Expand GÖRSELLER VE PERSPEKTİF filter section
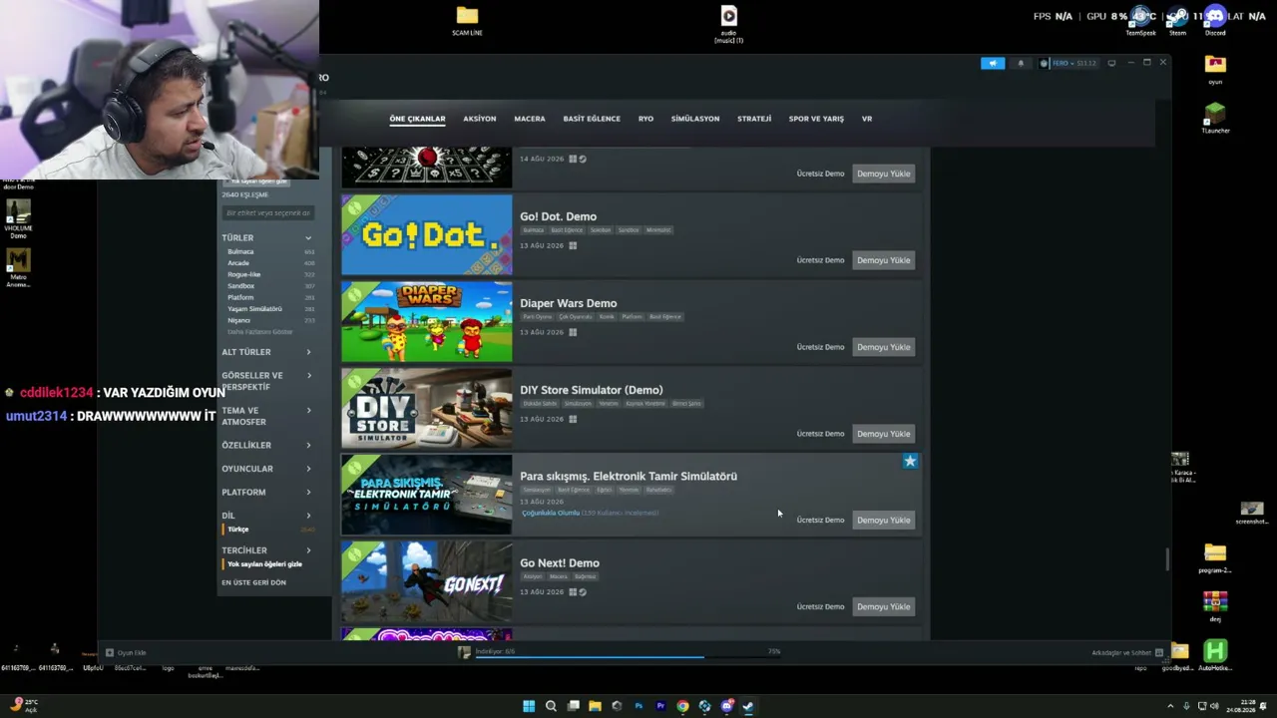This screenshot has height=718, width=1277. tap(266, 381)
